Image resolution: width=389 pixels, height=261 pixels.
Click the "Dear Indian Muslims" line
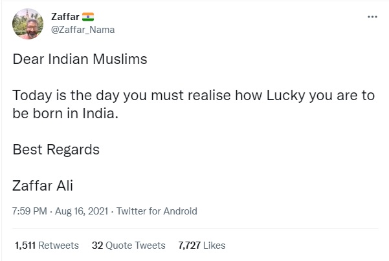point(80,60)
